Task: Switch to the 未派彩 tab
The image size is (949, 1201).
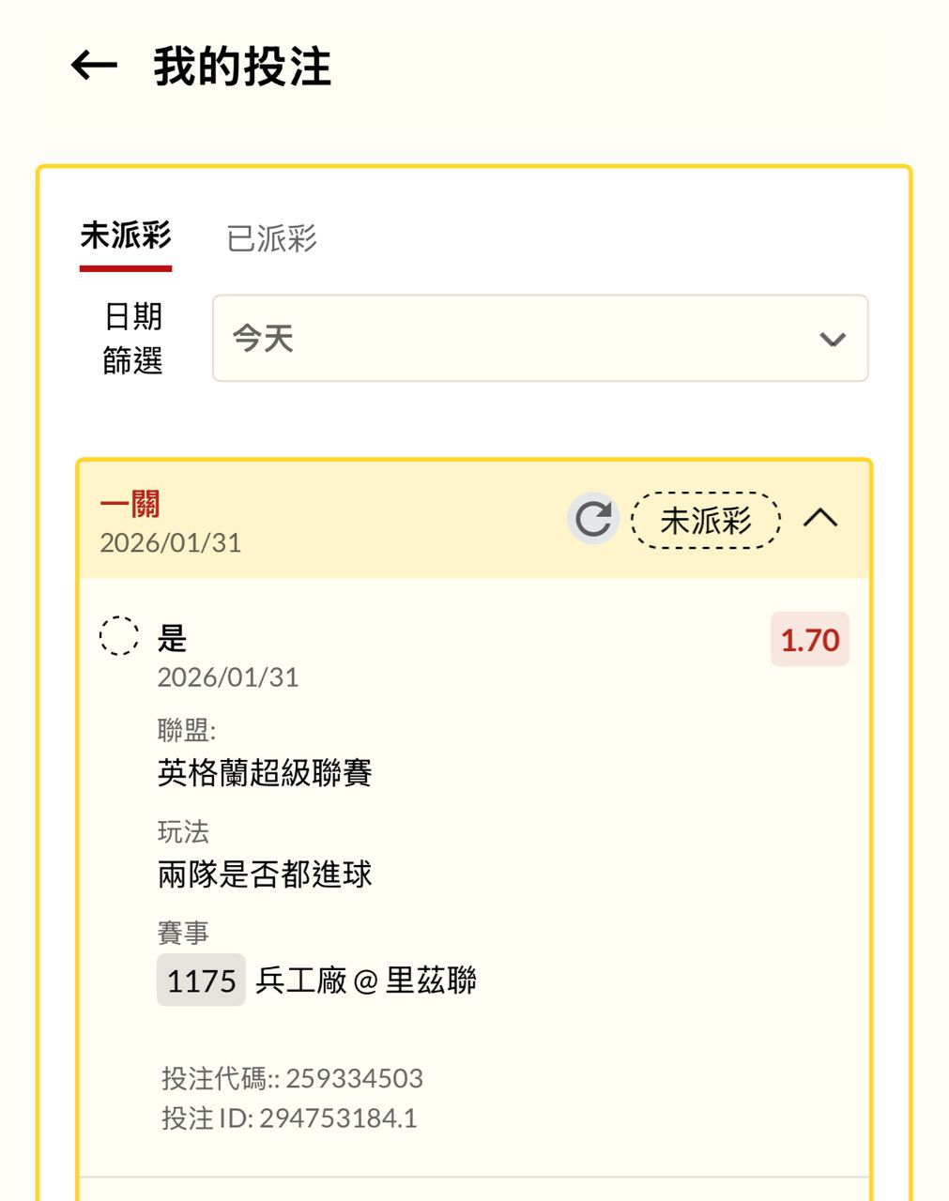Action: point(126,236)
